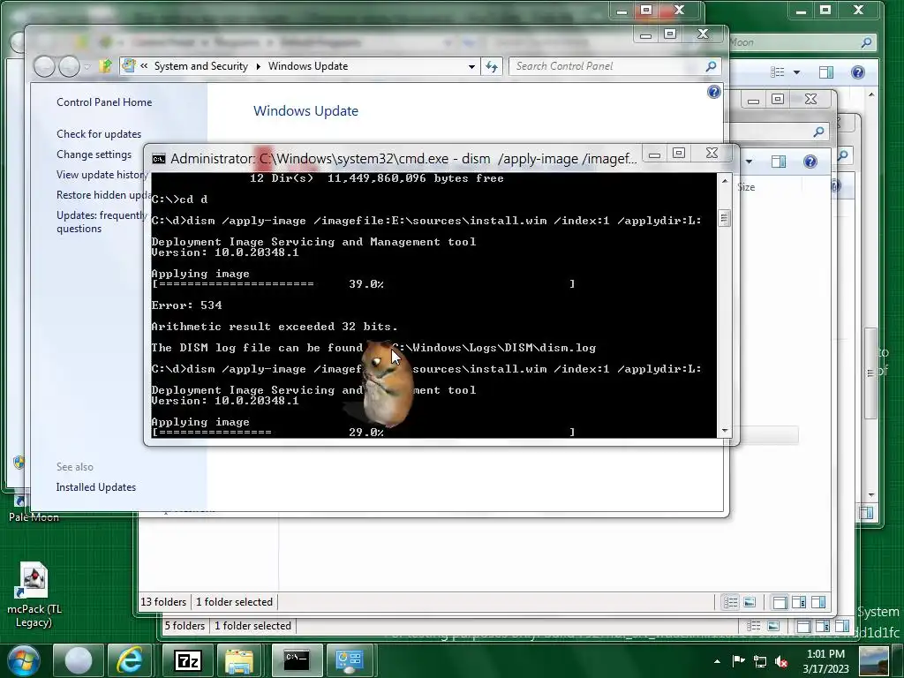
Task: Open Internet Explorer from the taskbar
Action: coord(131,660)
